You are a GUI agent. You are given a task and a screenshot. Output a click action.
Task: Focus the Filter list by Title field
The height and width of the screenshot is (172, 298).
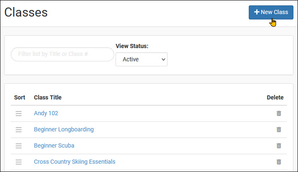62,54
